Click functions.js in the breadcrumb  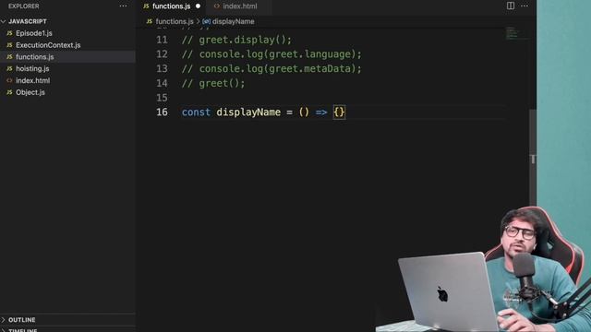[x=175, y=21]
